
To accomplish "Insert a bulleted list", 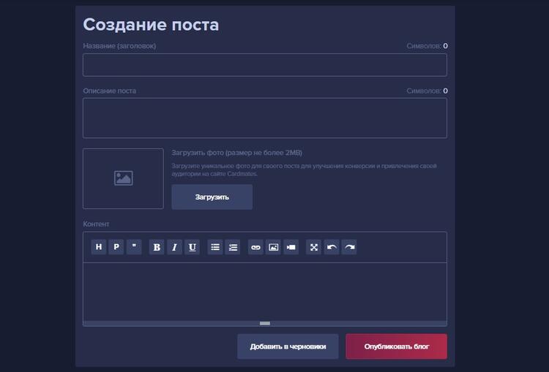I will click(215, 247).
